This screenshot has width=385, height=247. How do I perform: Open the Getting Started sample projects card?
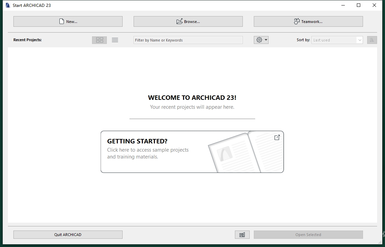tap(192, 152)
